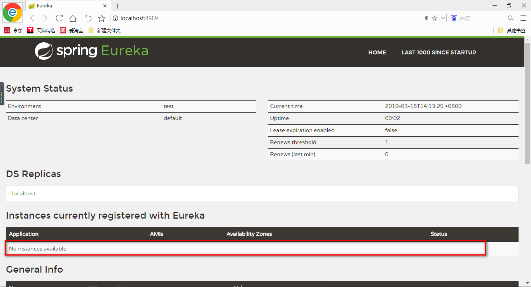Click the AMIs column header
The height and width of the screenshot is (287, 531).
coord(157,234)
